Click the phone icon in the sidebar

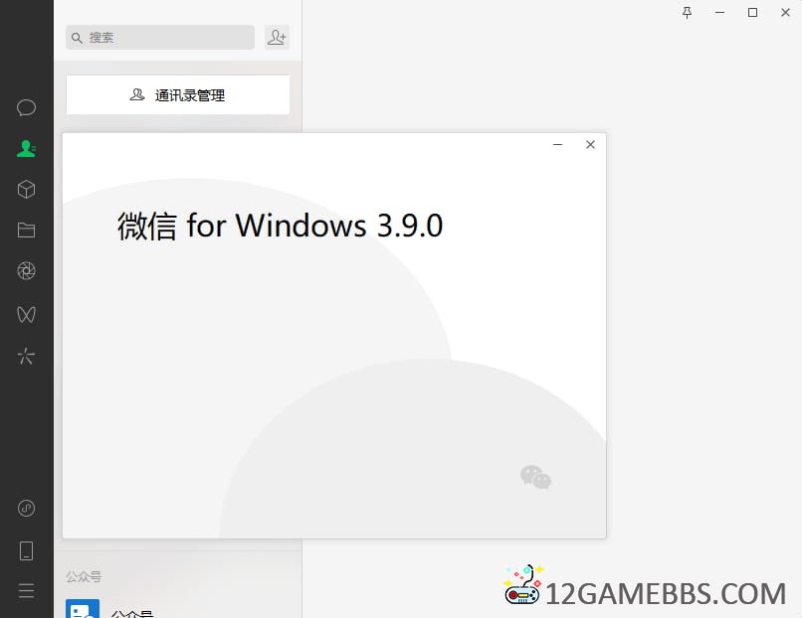click(x=26, y=551)
